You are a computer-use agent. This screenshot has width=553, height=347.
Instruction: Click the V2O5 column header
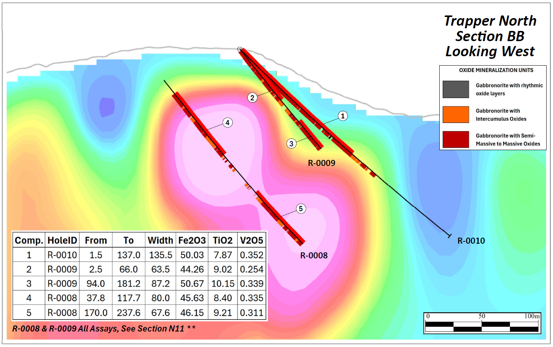pyautogui.click(x=252, y=241)
